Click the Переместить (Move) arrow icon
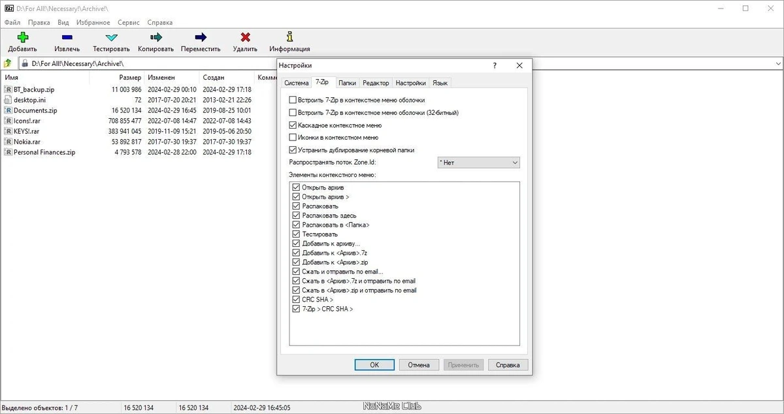Image resolution: width=784 pixels, height=414 pixels. [x=201, y=37]
